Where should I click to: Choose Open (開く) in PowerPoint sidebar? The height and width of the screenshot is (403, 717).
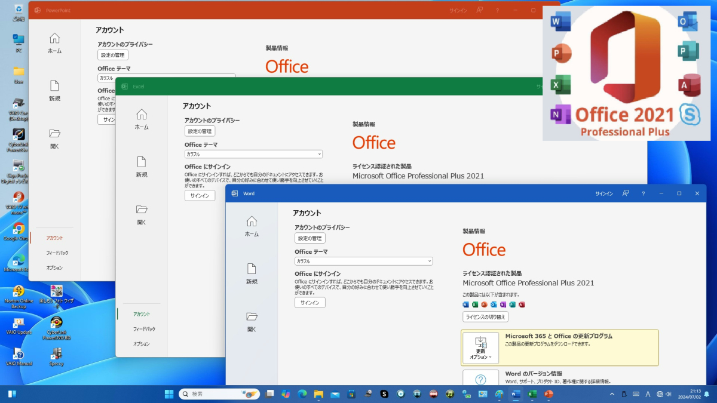pyautogui.click(x=54, y=138)
